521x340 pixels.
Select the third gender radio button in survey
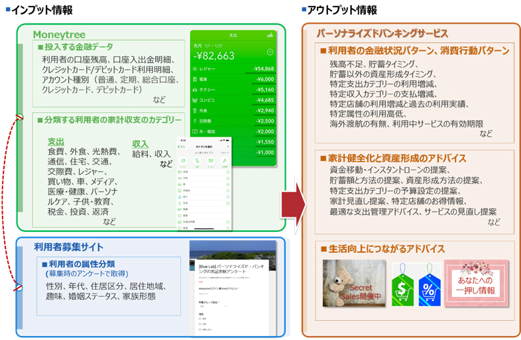point(200,329)
